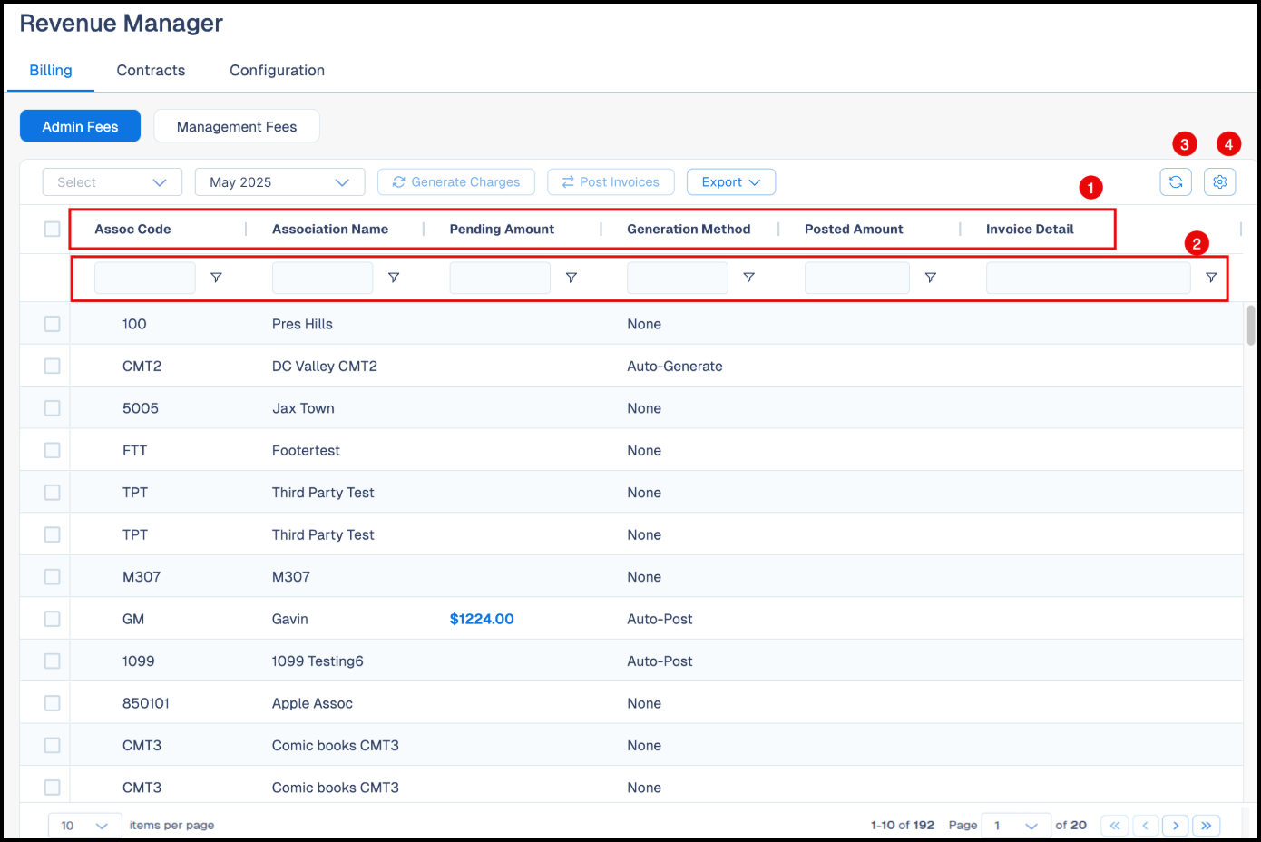This screenshot has width=1261, height=842.
Task: Click the Management Fees button
Action: (x=237, y=127)
